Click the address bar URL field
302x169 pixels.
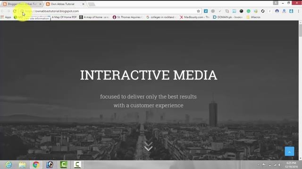[x=110, y=11]
